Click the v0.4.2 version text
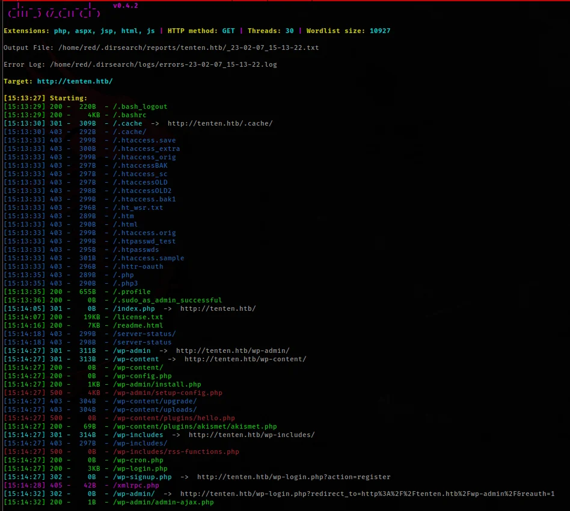Image resolution: width=570 pixels, height=511 pixels. click(x=126, y=5)
